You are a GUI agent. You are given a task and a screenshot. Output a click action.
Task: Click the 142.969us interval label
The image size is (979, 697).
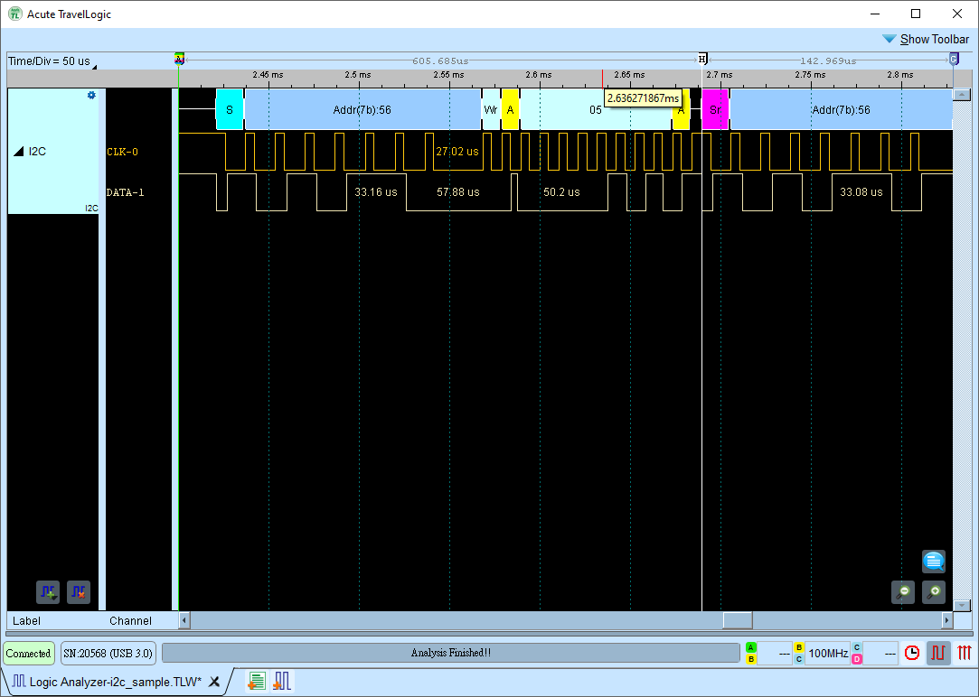[828, 61]
